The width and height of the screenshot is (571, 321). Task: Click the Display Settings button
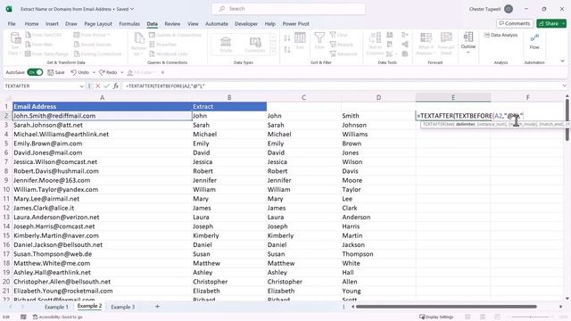tap(436, 317)
